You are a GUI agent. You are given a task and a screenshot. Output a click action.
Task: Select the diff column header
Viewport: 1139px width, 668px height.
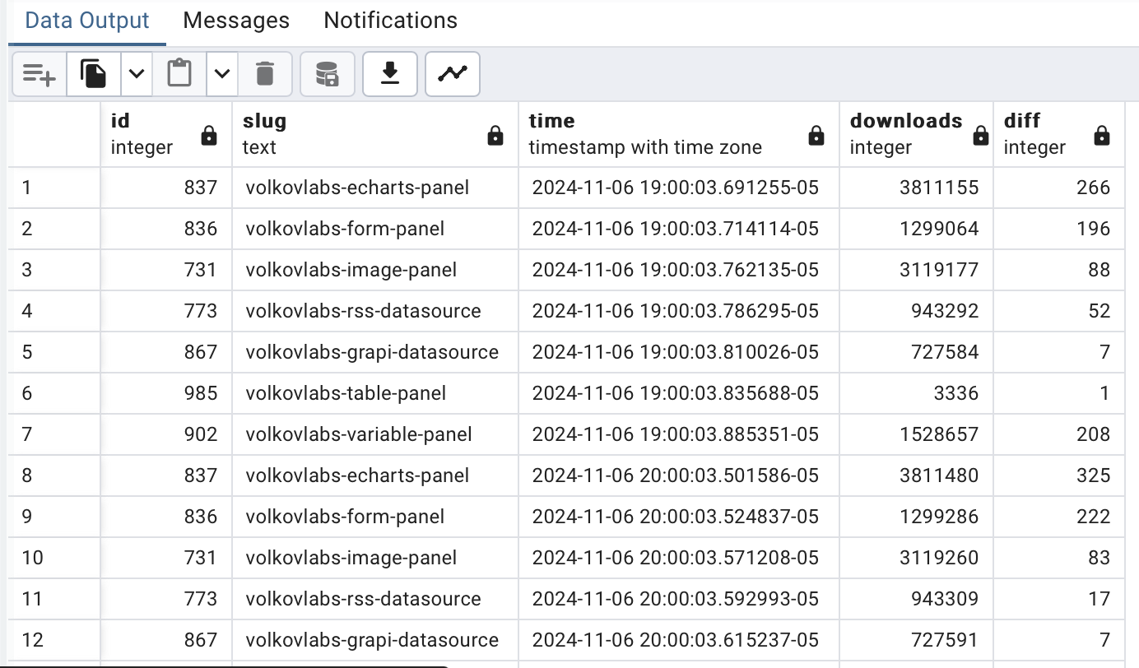pos(1058,135)
